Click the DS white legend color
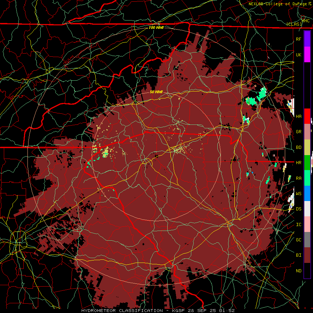 tap(307, 209)
